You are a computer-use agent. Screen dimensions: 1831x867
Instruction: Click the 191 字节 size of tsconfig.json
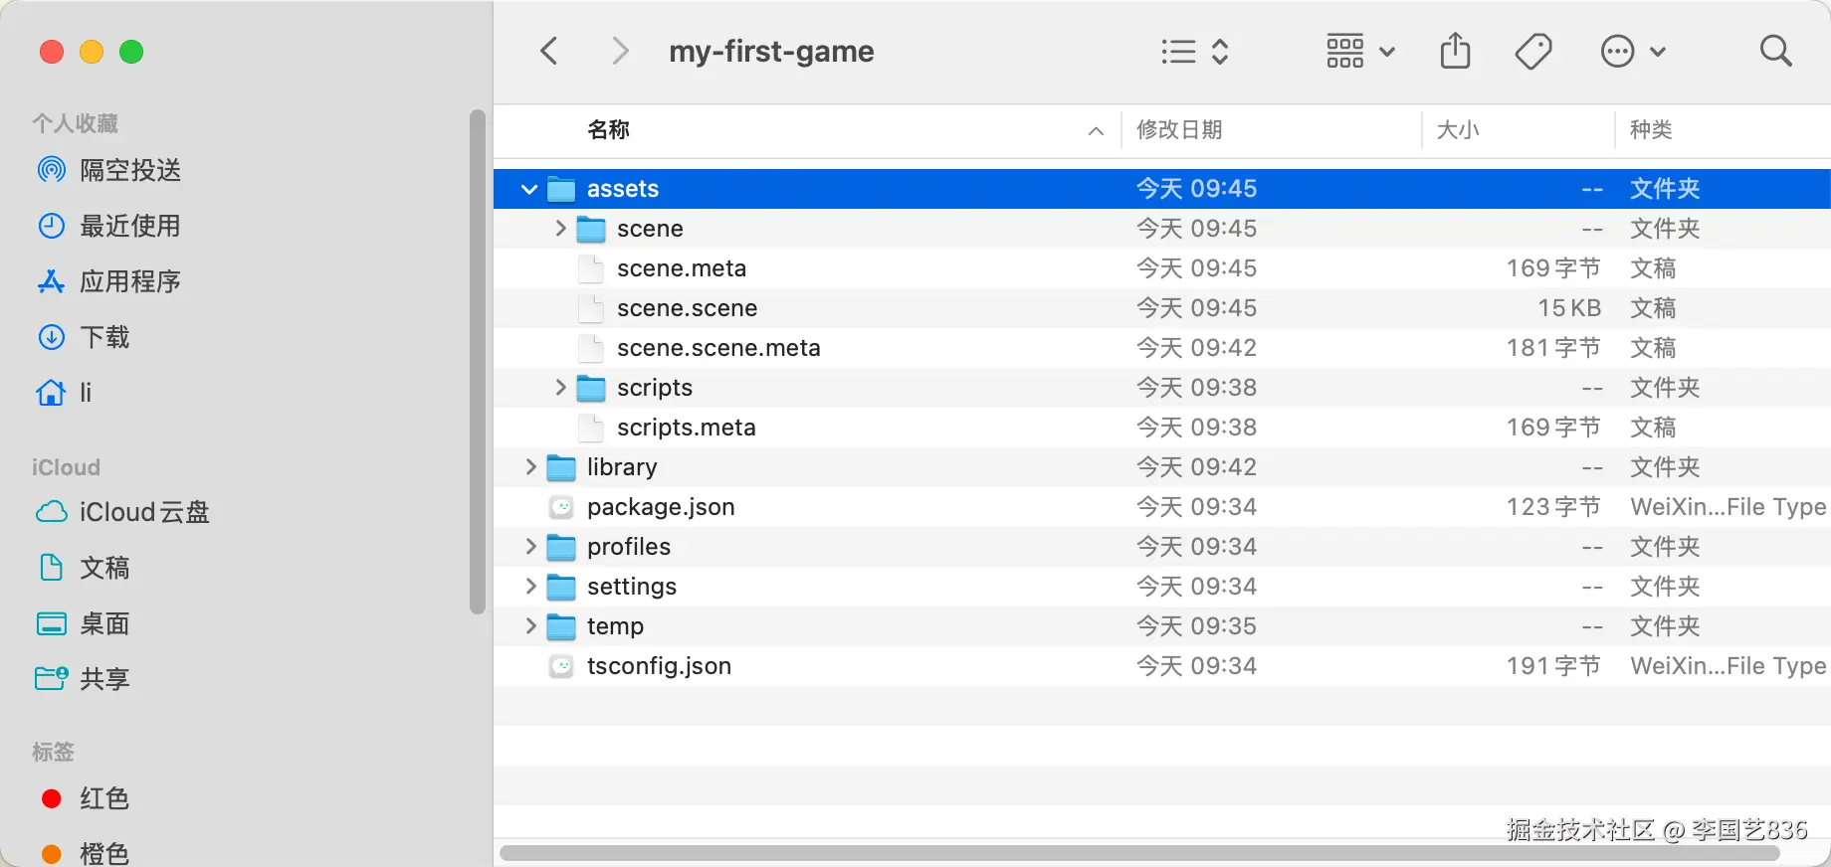pyautogui.click(x=1553, y=666)
